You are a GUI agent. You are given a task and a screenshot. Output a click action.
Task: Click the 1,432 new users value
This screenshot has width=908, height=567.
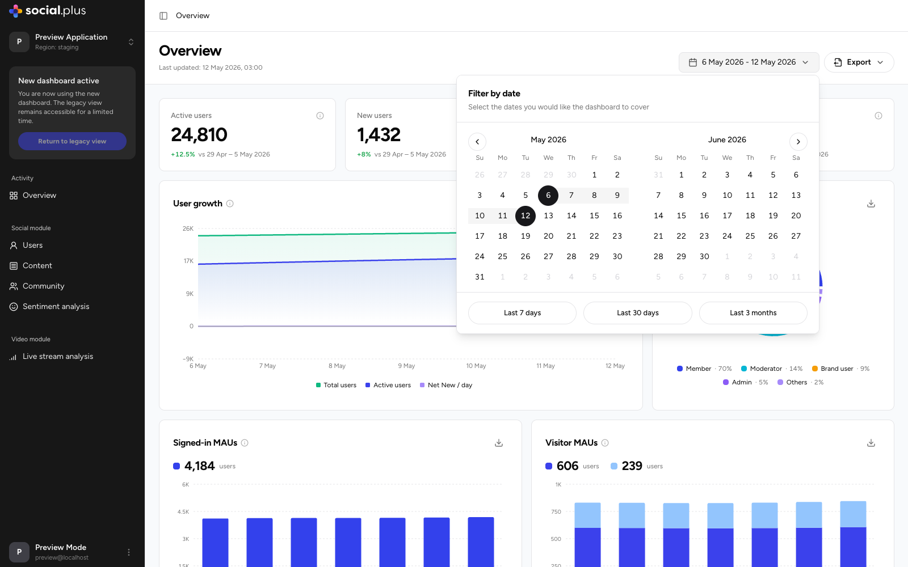(x=379, y=135)
